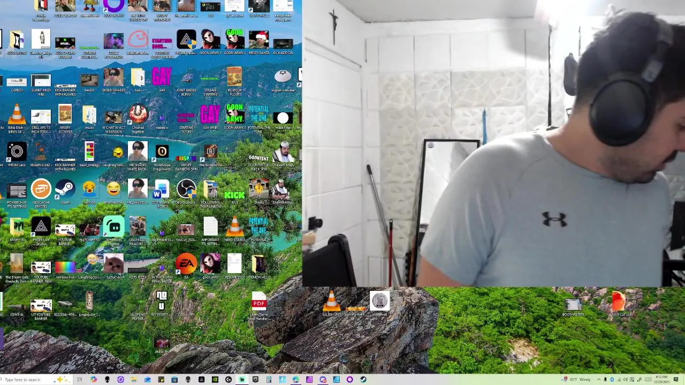
Task: Select the GOG GALAXY shortcut icon
Action: (113, 6)
